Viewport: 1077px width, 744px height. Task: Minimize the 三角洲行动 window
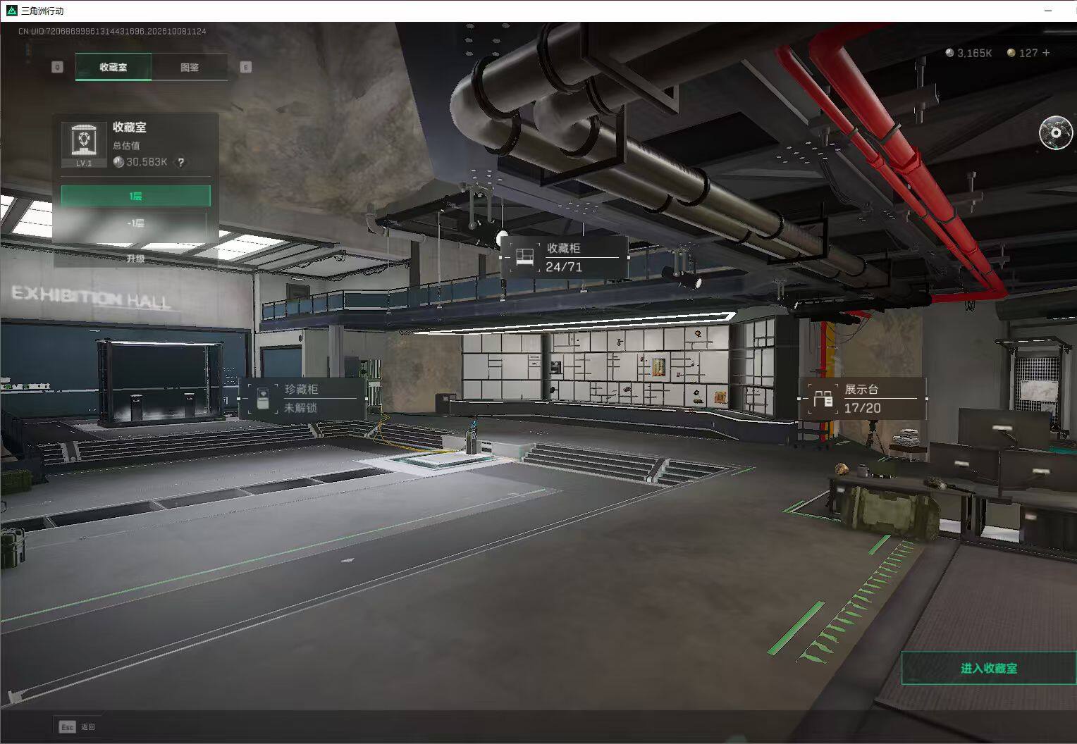[1048, 11]
